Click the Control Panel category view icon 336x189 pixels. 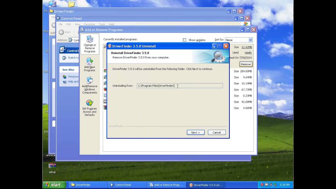click(63, 50)
